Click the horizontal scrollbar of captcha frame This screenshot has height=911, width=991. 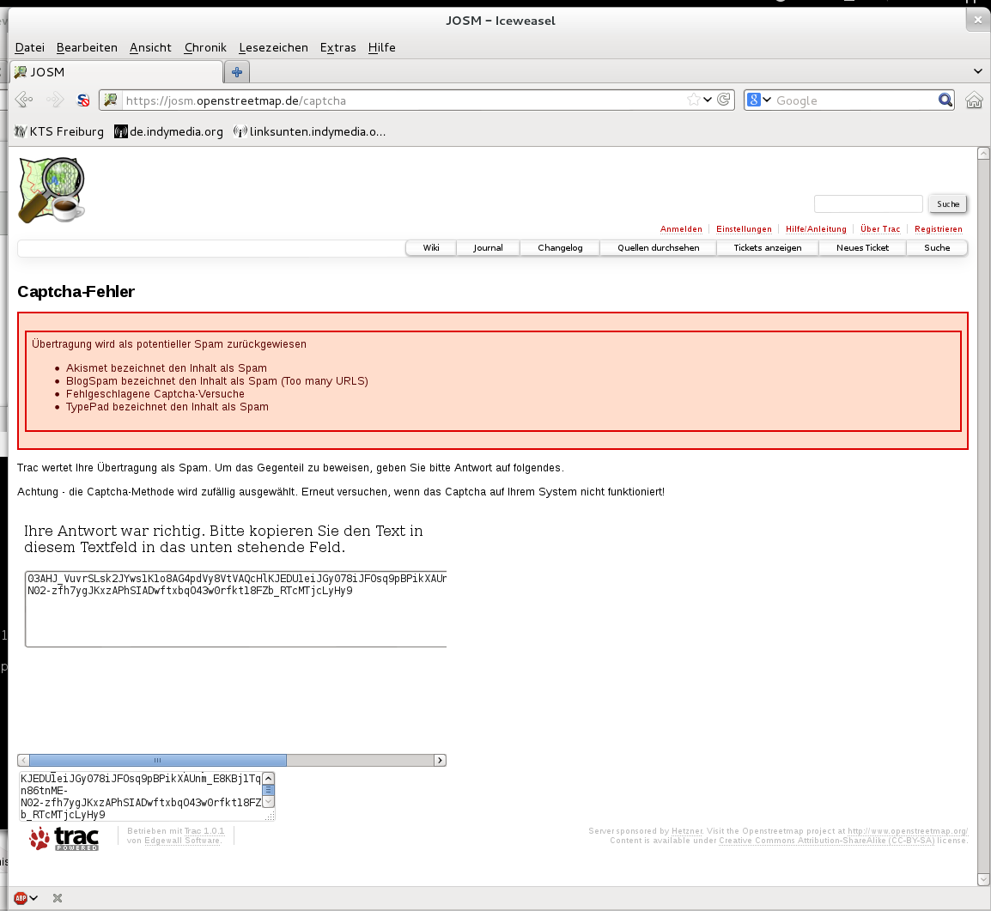361,760
